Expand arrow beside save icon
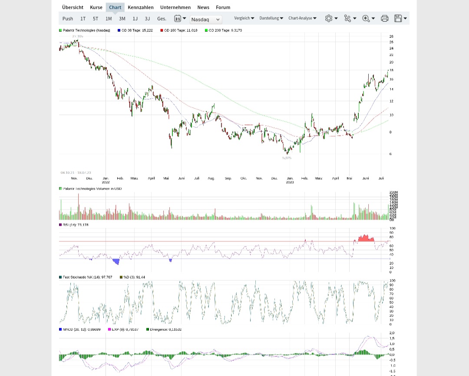The width and height of the screenshot is (469, 376). (405, 19)
